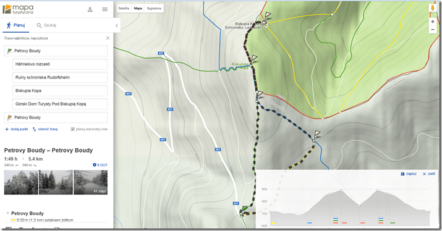Select the Górski Dom Turysty waypoint field
442x231 pixels.
60,104
